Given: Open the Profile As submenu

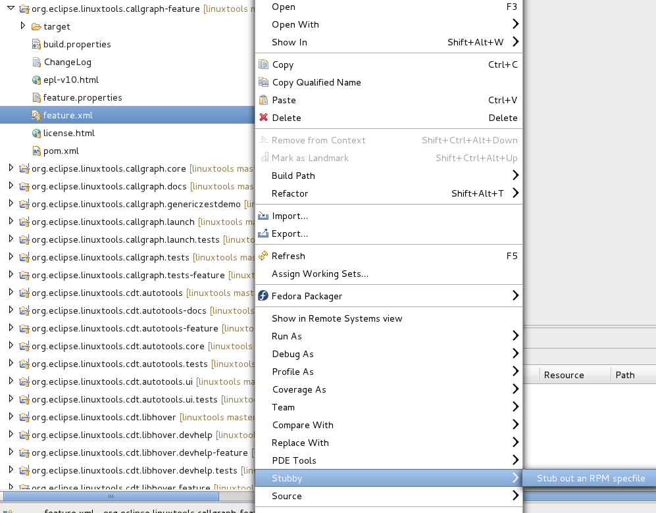Looking at the screenshot, I should (389, 372).
